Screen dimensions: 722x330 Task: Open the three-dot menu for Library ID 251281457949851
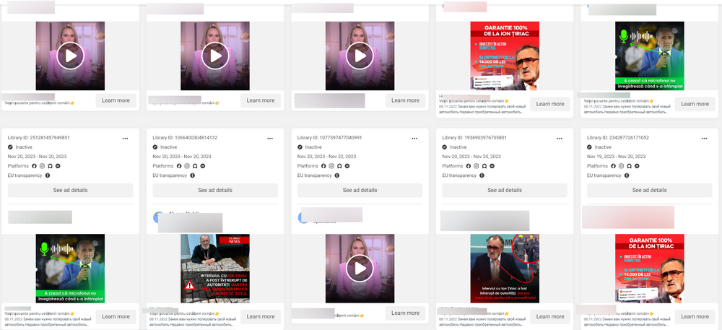(x=125, y=138)
